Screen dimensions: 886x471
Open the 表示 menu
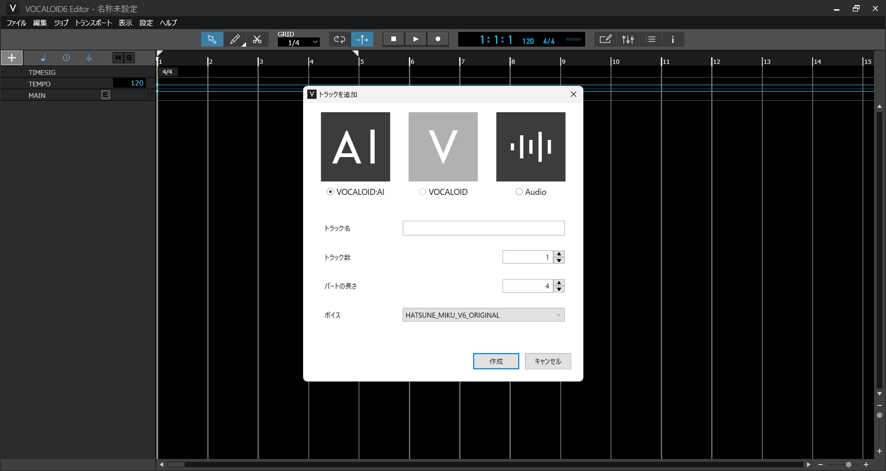(126, 23)
